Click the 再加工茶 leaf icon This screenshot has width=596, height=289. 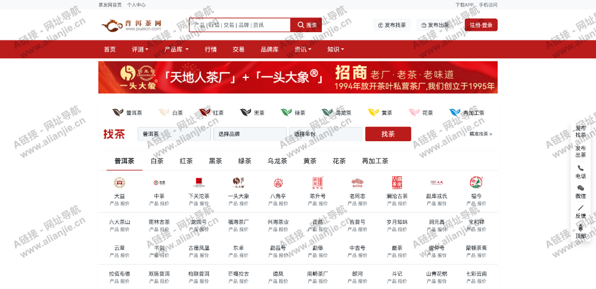pyautogui.click(x=455, y=113)
